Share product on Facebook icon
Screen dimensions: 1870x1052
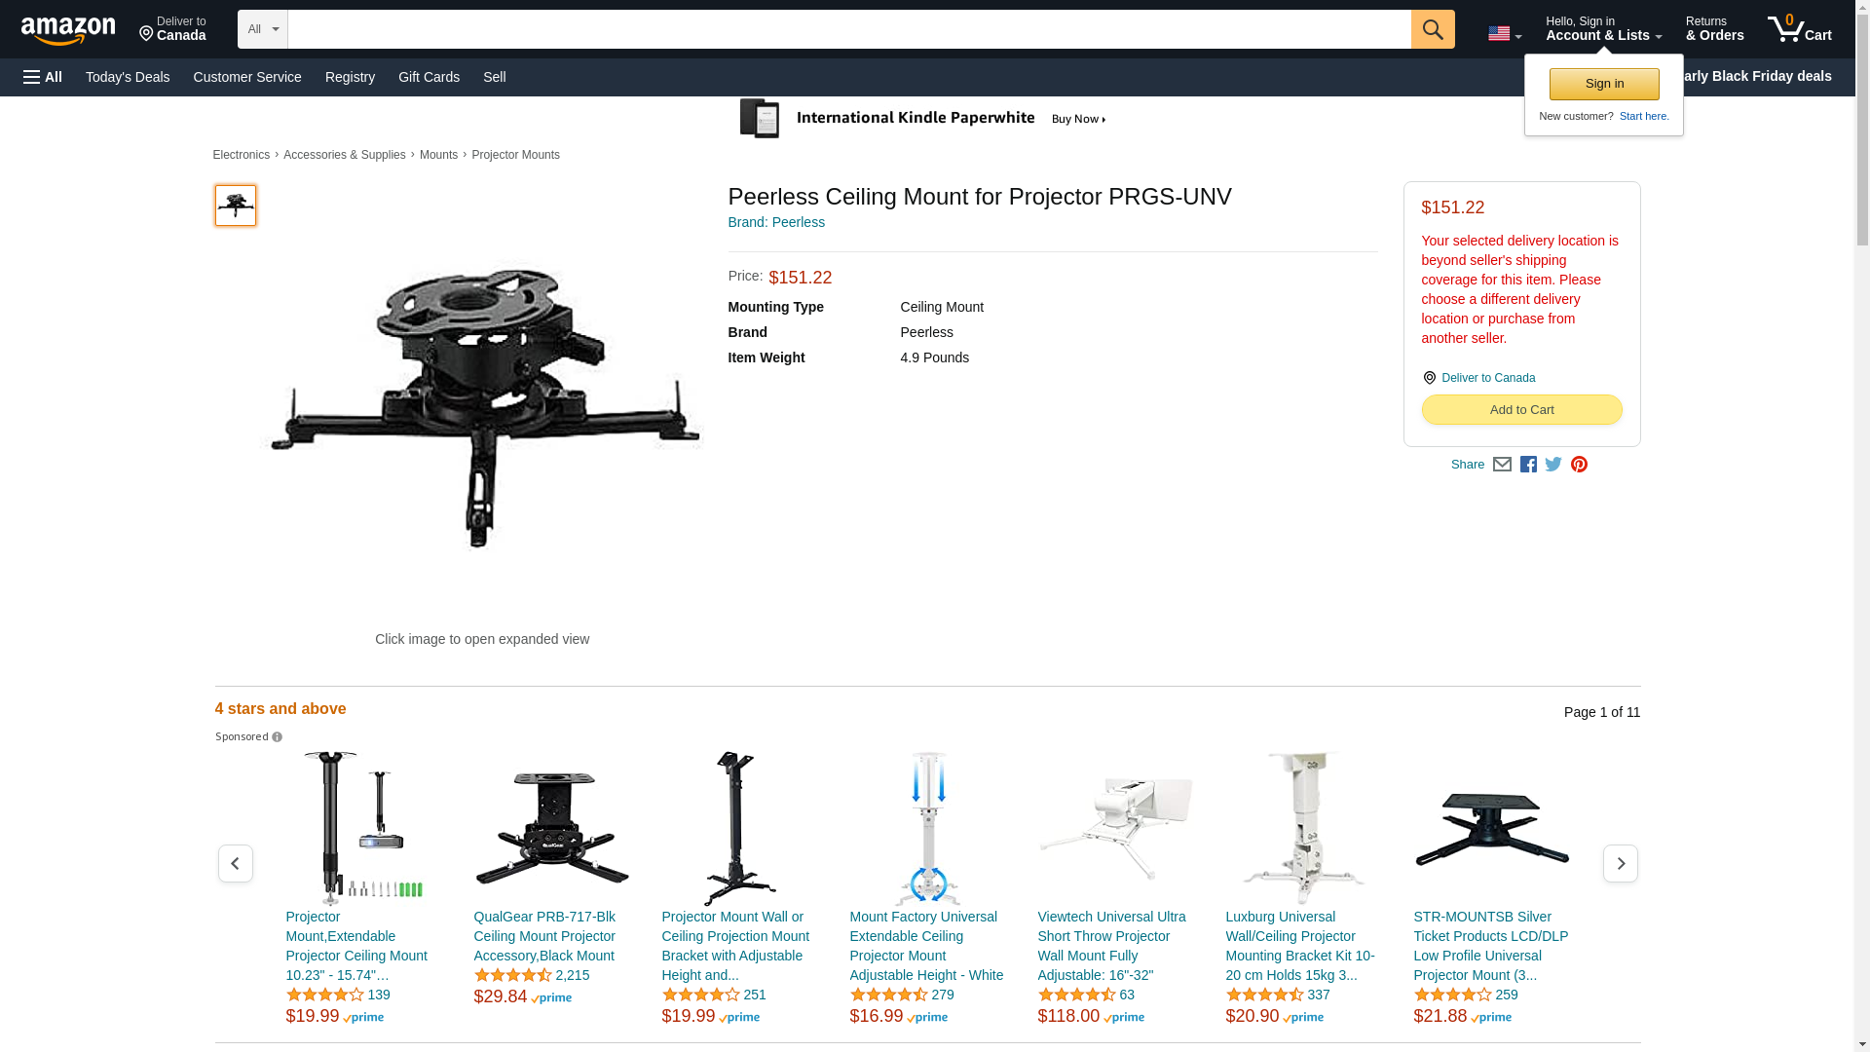(1528, 465)
